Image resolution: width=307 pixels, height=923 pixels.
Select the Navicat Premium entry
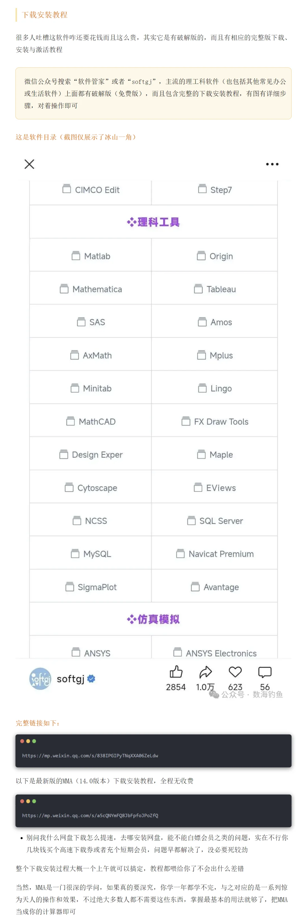[x=215, y=554]
